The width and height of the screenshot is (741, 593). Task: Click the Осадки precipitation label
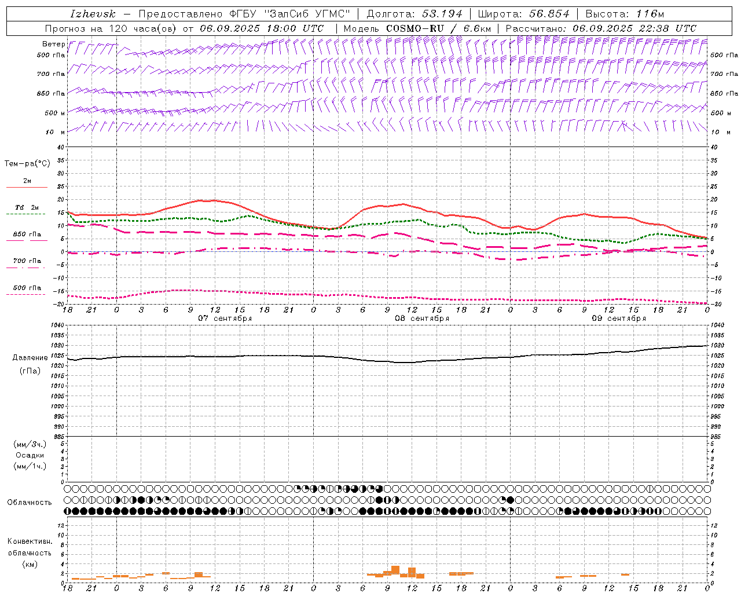pyautogui.click(x=30, y=455)
